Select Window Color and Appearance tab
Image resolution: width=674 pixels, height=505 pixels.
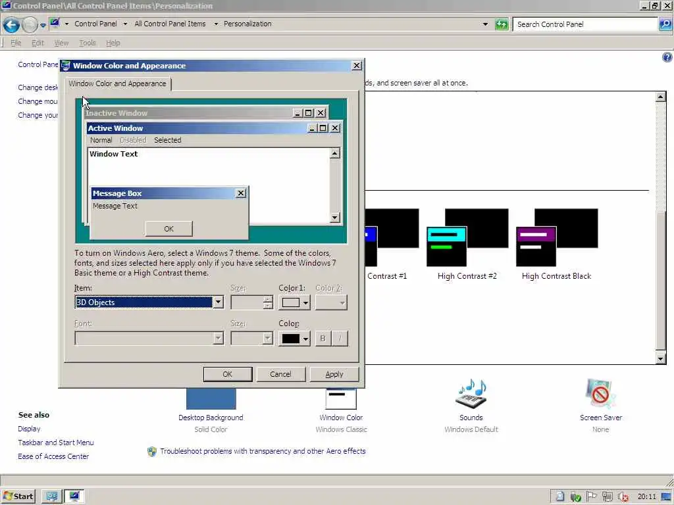117,84
